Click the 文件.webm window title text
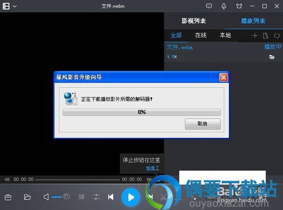This screenshot has width=283, height=210. click(113, 6)
